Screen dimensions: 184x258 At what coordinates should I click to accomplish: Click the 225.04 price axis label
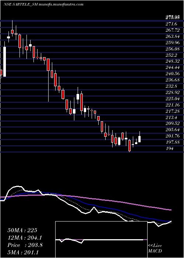click(173, 99)
